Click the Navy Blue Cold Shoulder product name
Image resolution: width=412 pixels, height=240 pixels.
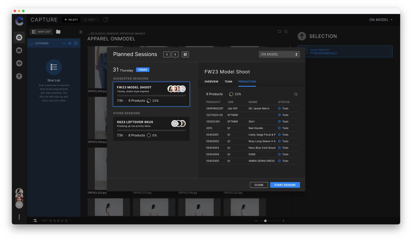point(262,148)
